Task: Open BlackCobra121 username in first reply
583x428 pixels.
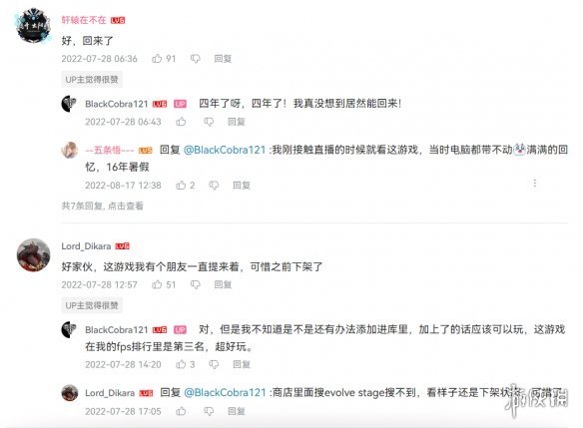Action: click(117, 104)
